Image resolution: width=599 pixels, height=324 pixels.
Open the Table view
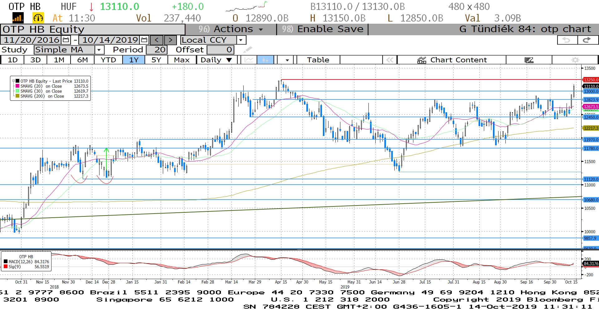(318, 60)
